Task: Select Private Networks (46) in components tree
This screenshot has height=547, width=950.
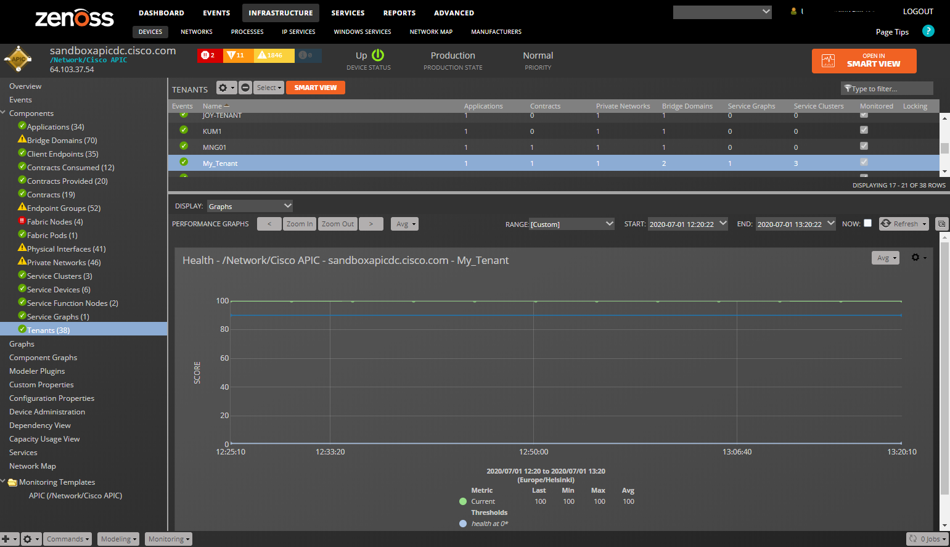Action: coord(63,262)
